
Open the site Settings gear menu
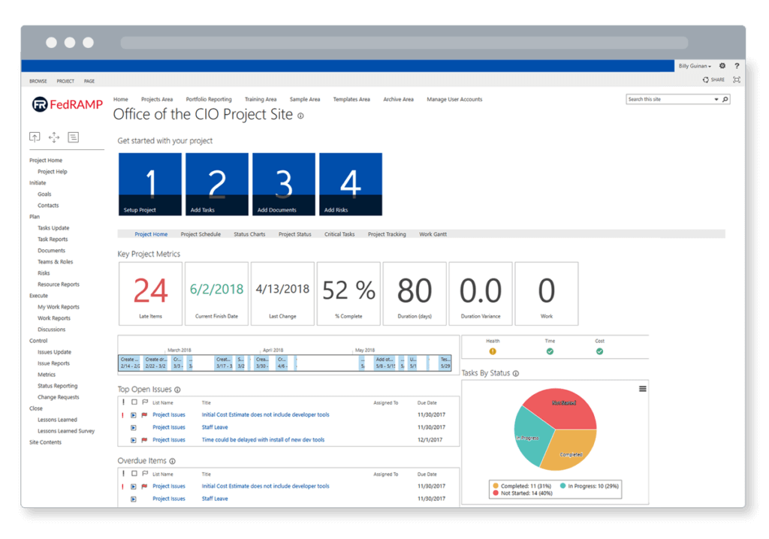point(722,66)
